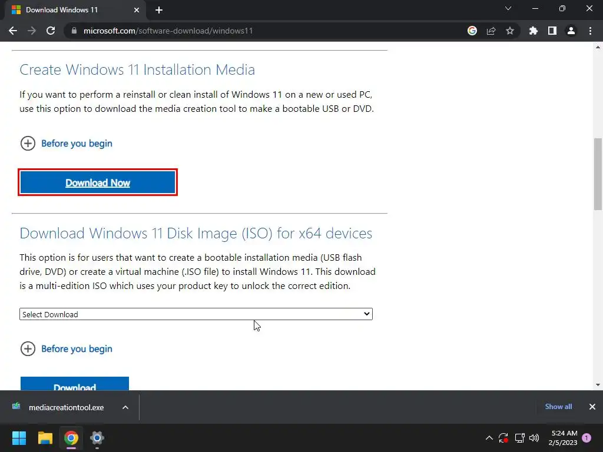Click the scrollbar up arrow
This screenshot has width=603, height=452.
[x=598, y=47]
